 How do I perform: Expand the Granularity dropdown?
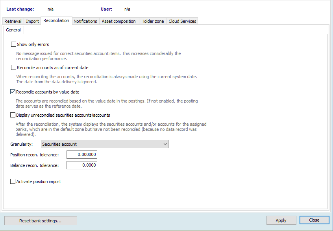tap(105, 144)
